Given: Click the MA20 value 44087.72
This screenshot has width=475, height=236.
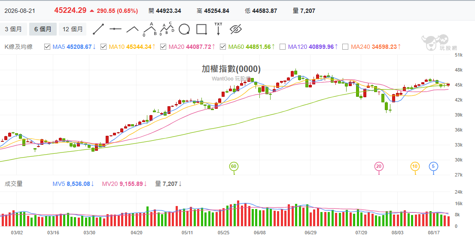Looking at the screenshot, I should pyautogui.click(x=198, y=47).
